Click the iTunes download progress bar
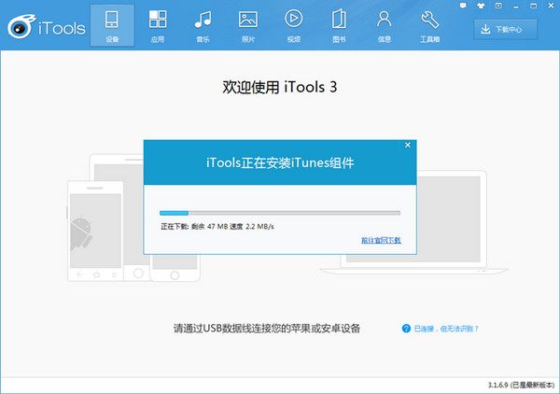This screenshot has height=394, width=560. tap(280, 213)
